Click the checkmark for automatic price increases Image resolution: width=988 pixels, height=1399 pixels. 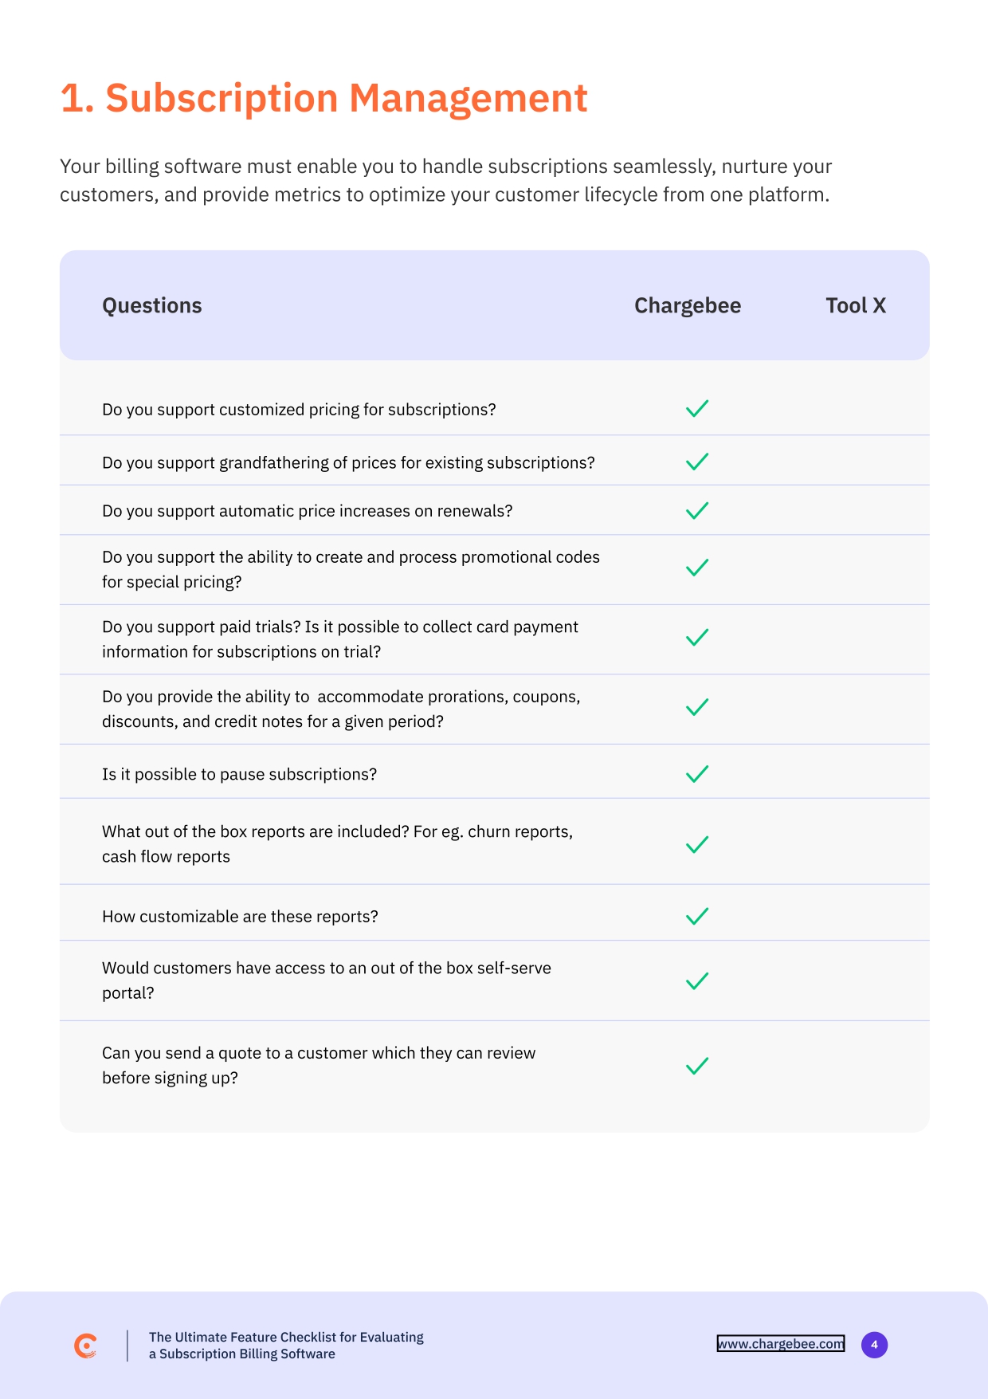[x=697, y=511]
